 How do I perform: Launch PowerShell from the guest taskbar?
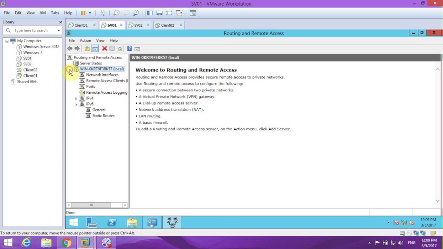(112, 222)
